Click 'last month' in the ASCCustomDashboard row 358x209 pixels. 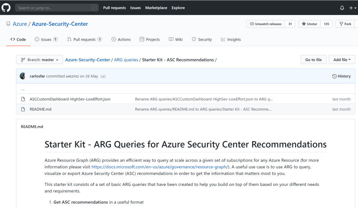point(341,99)
